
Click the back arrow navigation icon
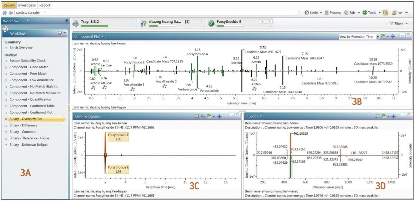pyautogui.click(x=10, y=13)
